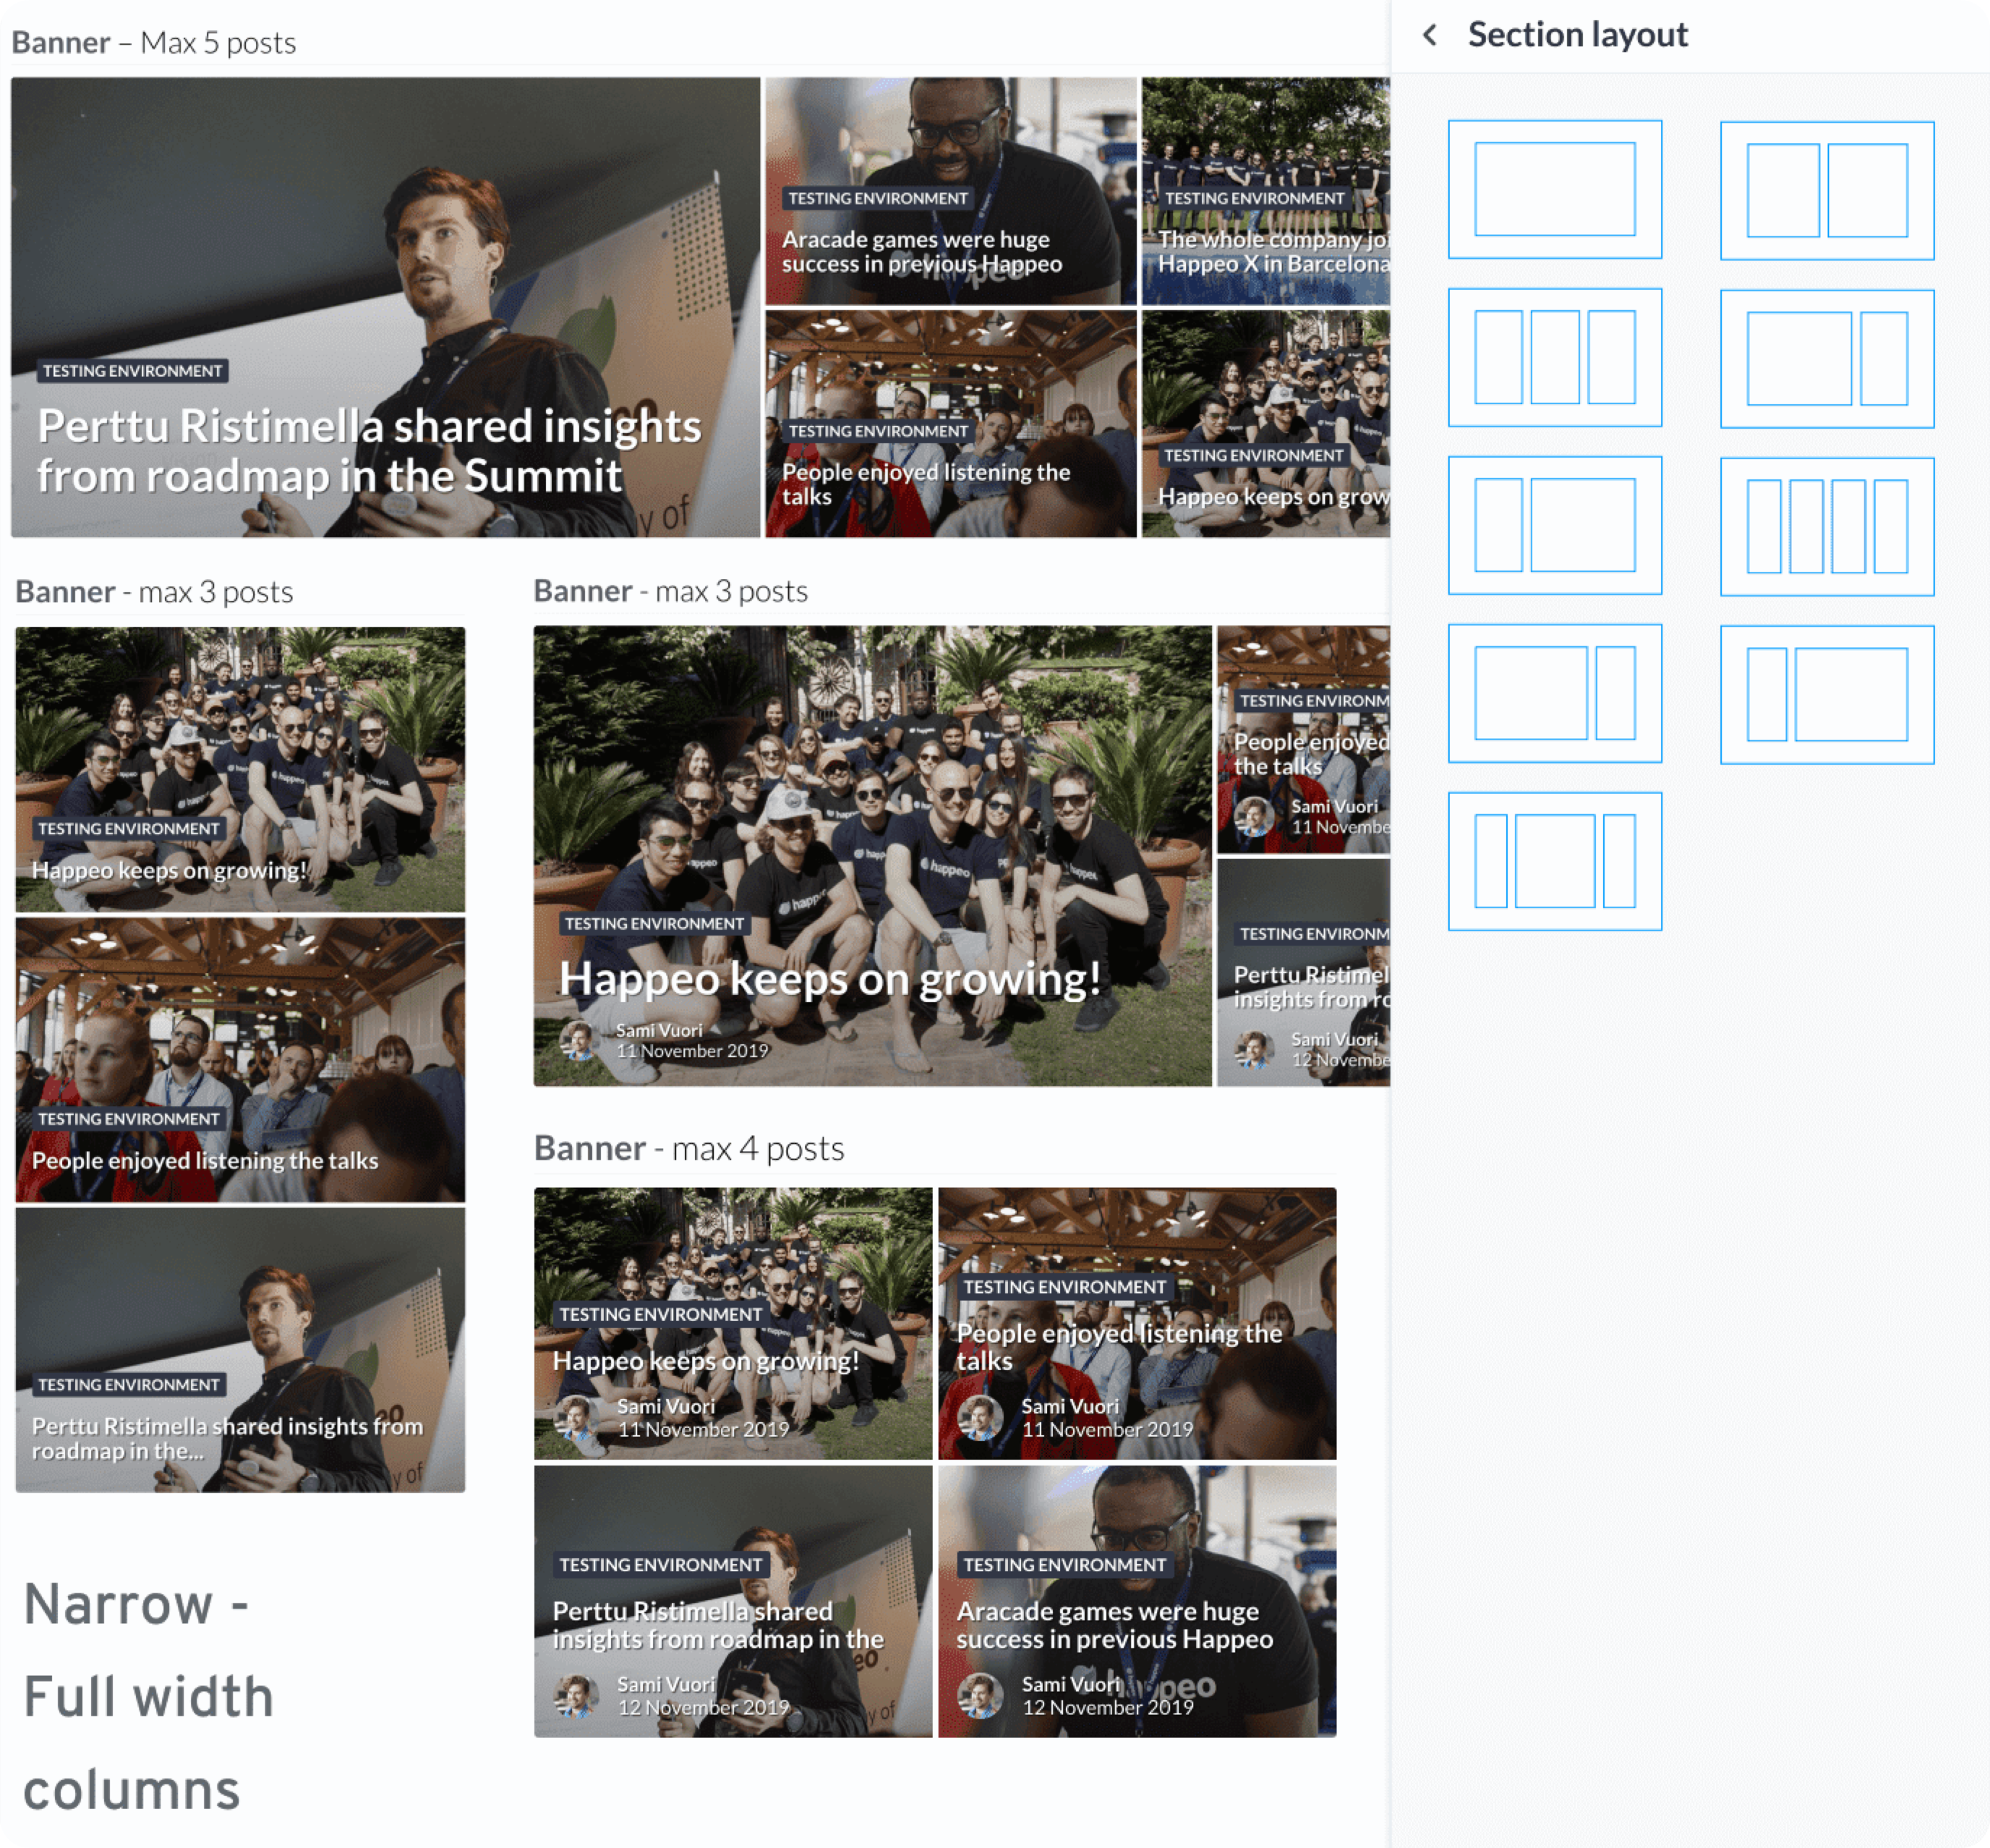This screenshot has height=1848, width=1990.
Task: Open whole company joined Happeo X Barcelona post
Action: (x=1266, y=191)
